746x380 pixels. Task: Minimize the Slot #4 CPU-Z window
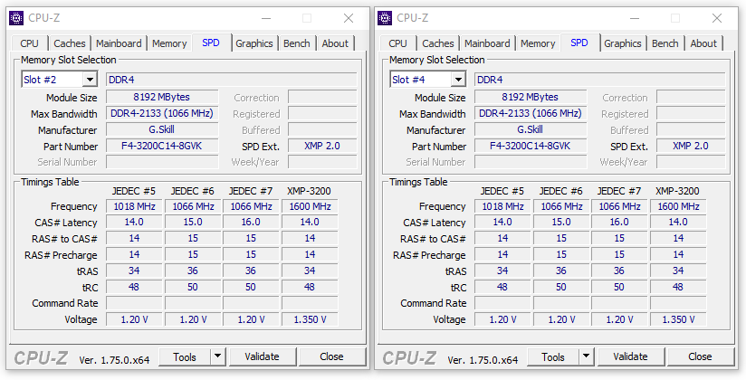[x=635, y=19]
